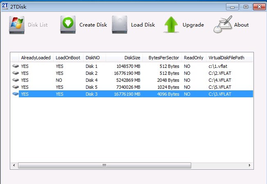Click the horizontal scrollbar's left arrow
The height and width of the screenshot is (184, 267).
(14, 166)
